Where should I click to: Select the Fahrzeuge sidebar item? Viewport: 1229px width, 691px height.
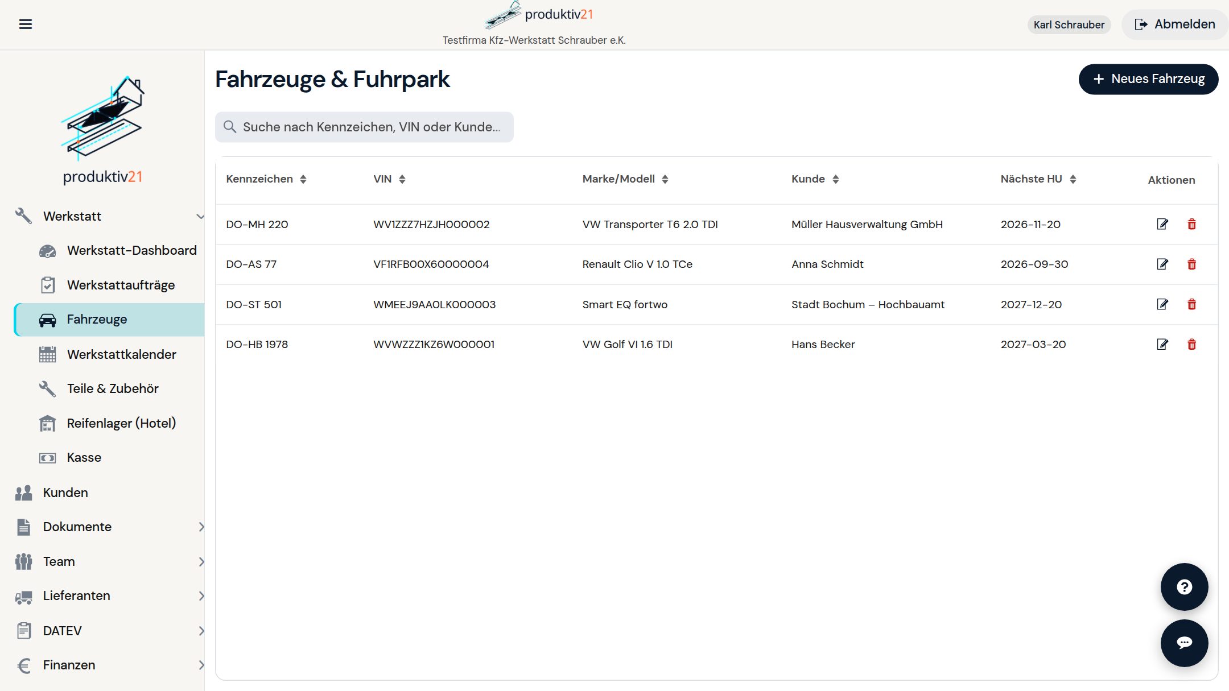tap(109, 320)
